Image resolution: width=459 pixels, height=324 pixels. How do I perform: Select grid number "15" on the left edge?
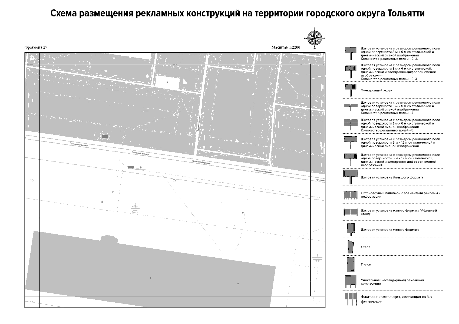[x=32, y=180]
